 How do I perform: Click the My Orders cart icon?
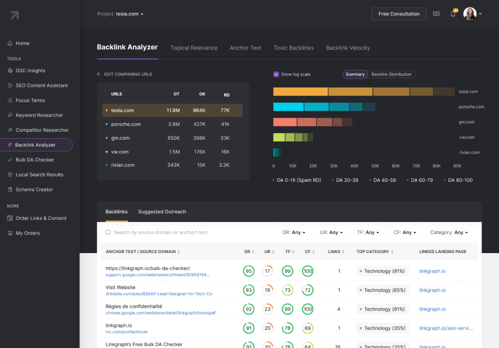pos(10,233)
